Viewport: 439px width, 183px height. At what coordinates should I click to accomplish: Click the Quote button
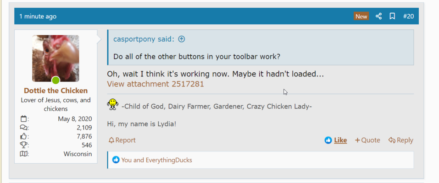[x=367, y=140]
